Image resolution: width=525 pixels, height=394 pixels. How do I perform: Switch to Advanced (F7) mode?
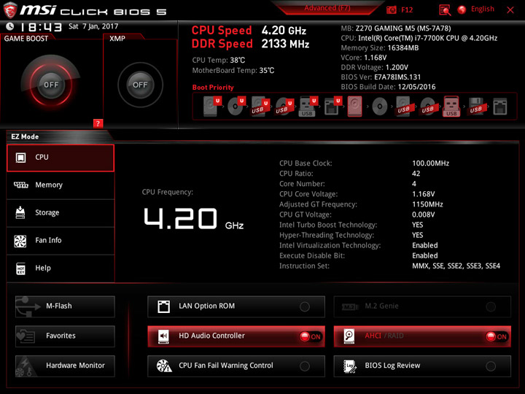[327, 8]
